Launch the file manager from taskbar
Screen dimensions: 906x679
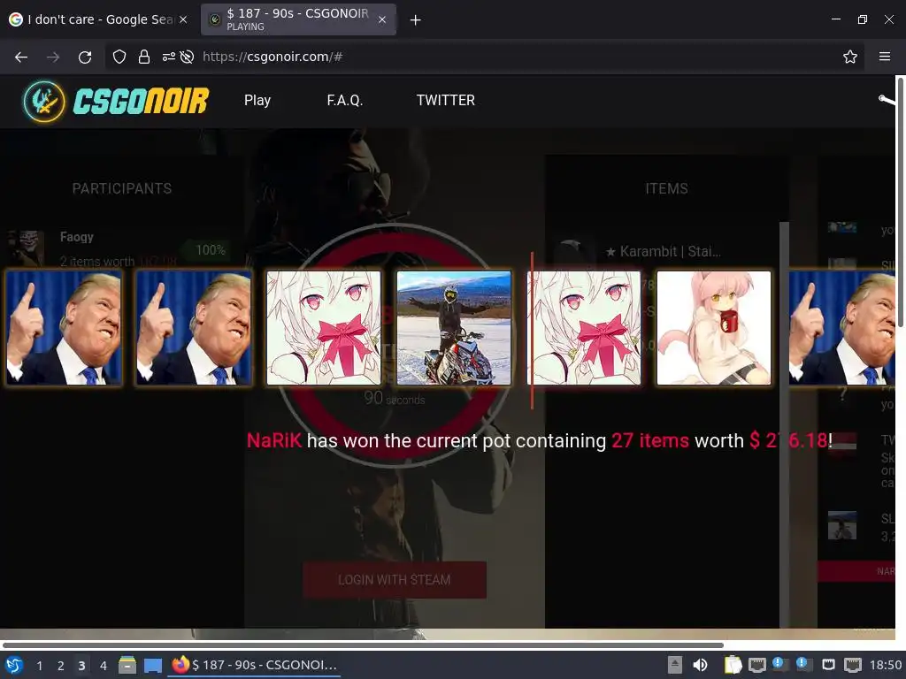(127, 665)
